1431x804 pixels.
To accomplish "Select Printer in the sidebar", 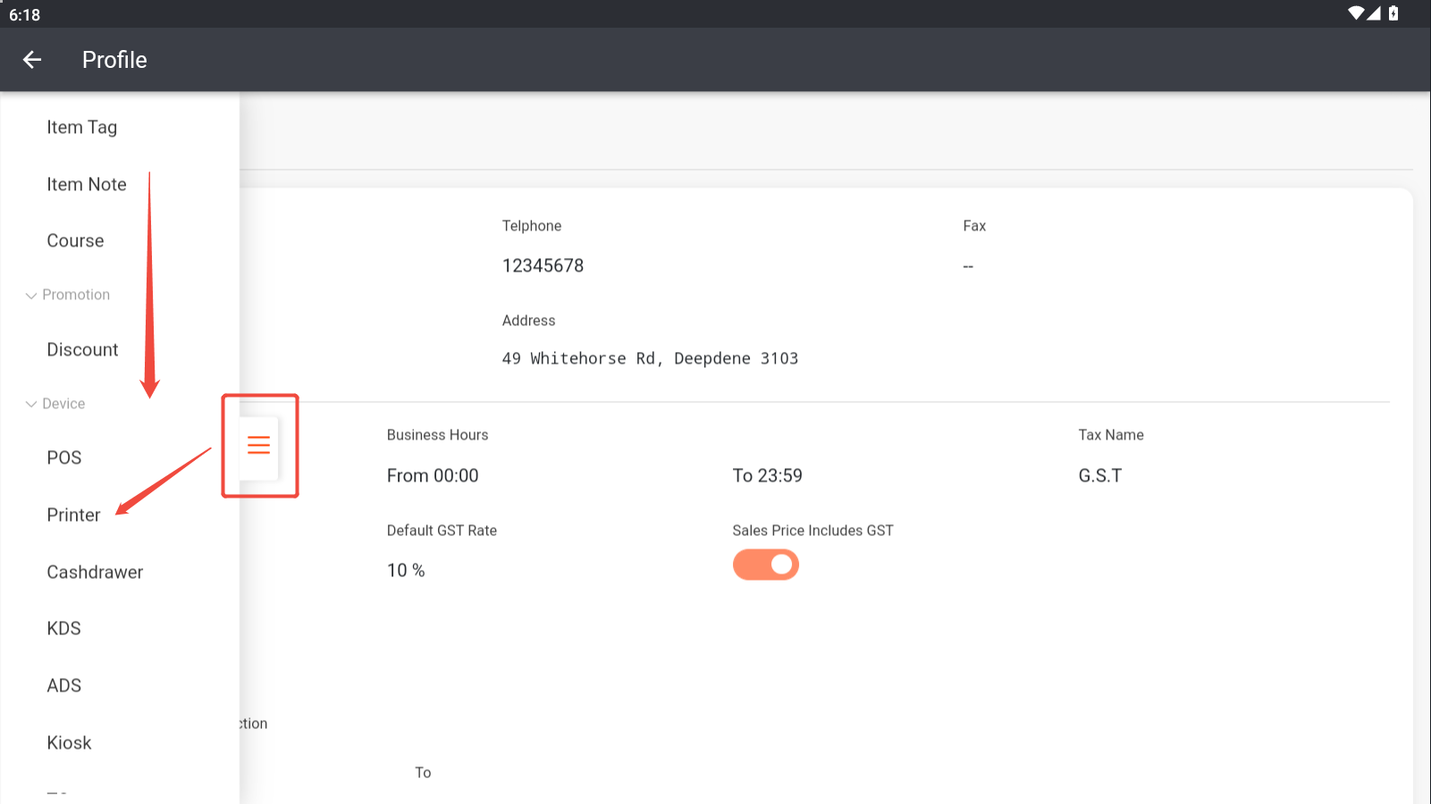I will (73, 515).
